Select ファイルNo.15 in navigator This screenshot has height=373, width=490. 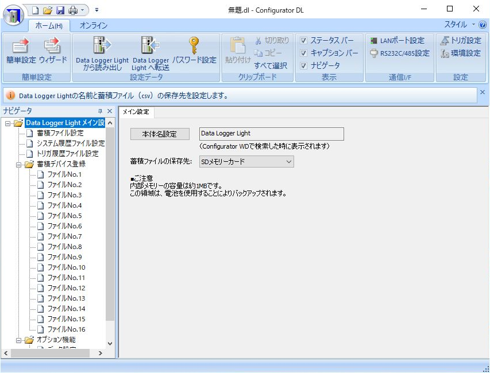coord(66,318)
